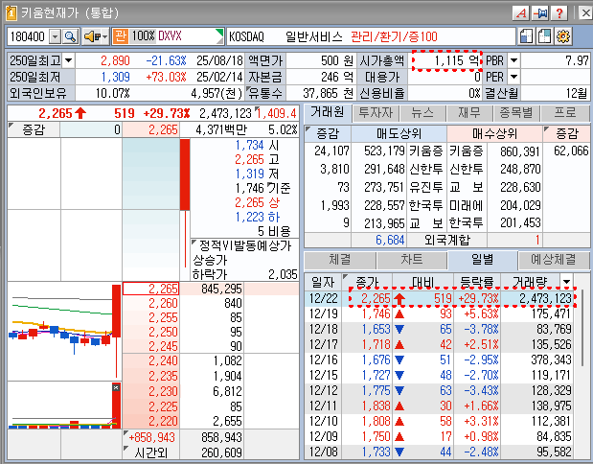The image size is (593, 464).
Task: Open the stock code history dropdown arrow
Action: coord(56,37)
